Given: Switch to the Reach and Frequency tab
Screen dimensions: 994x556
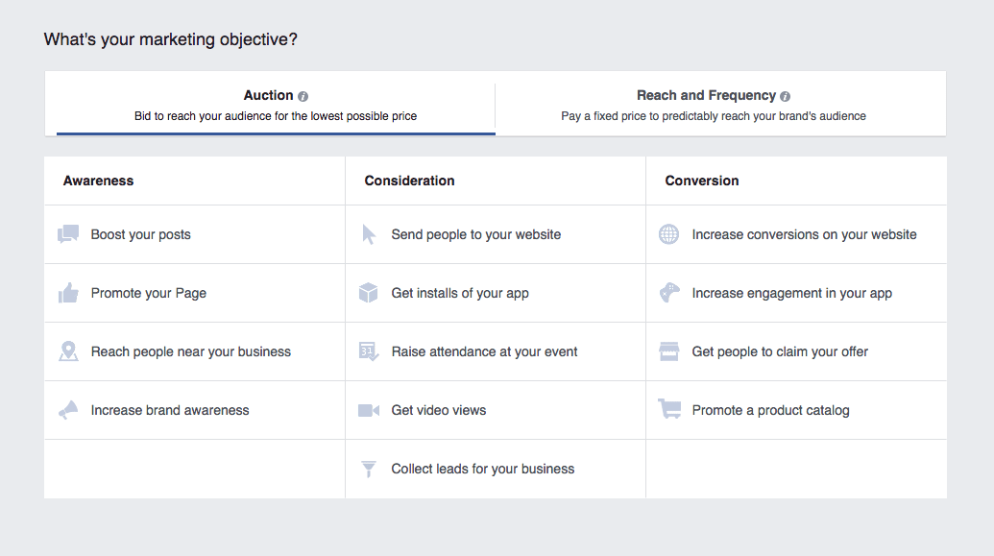Looking at the screenshot, I should click(x=714, y=105).
